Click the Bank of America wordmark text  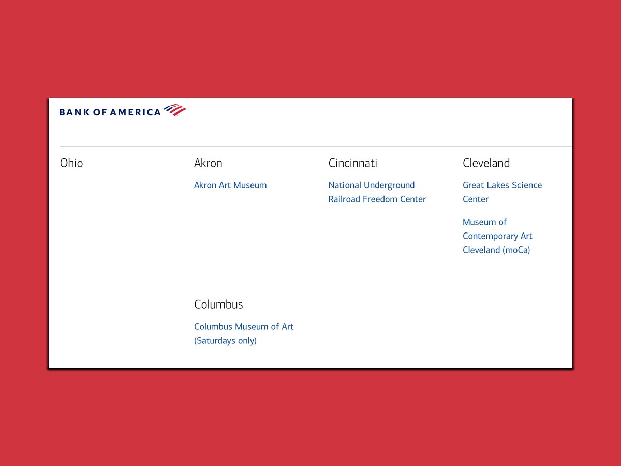point(110,112)
